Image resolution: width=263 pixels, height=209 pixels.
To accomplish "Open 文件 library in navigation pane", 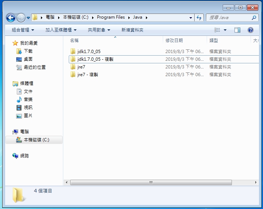I will pyautogui.click(x=28, y=91).
